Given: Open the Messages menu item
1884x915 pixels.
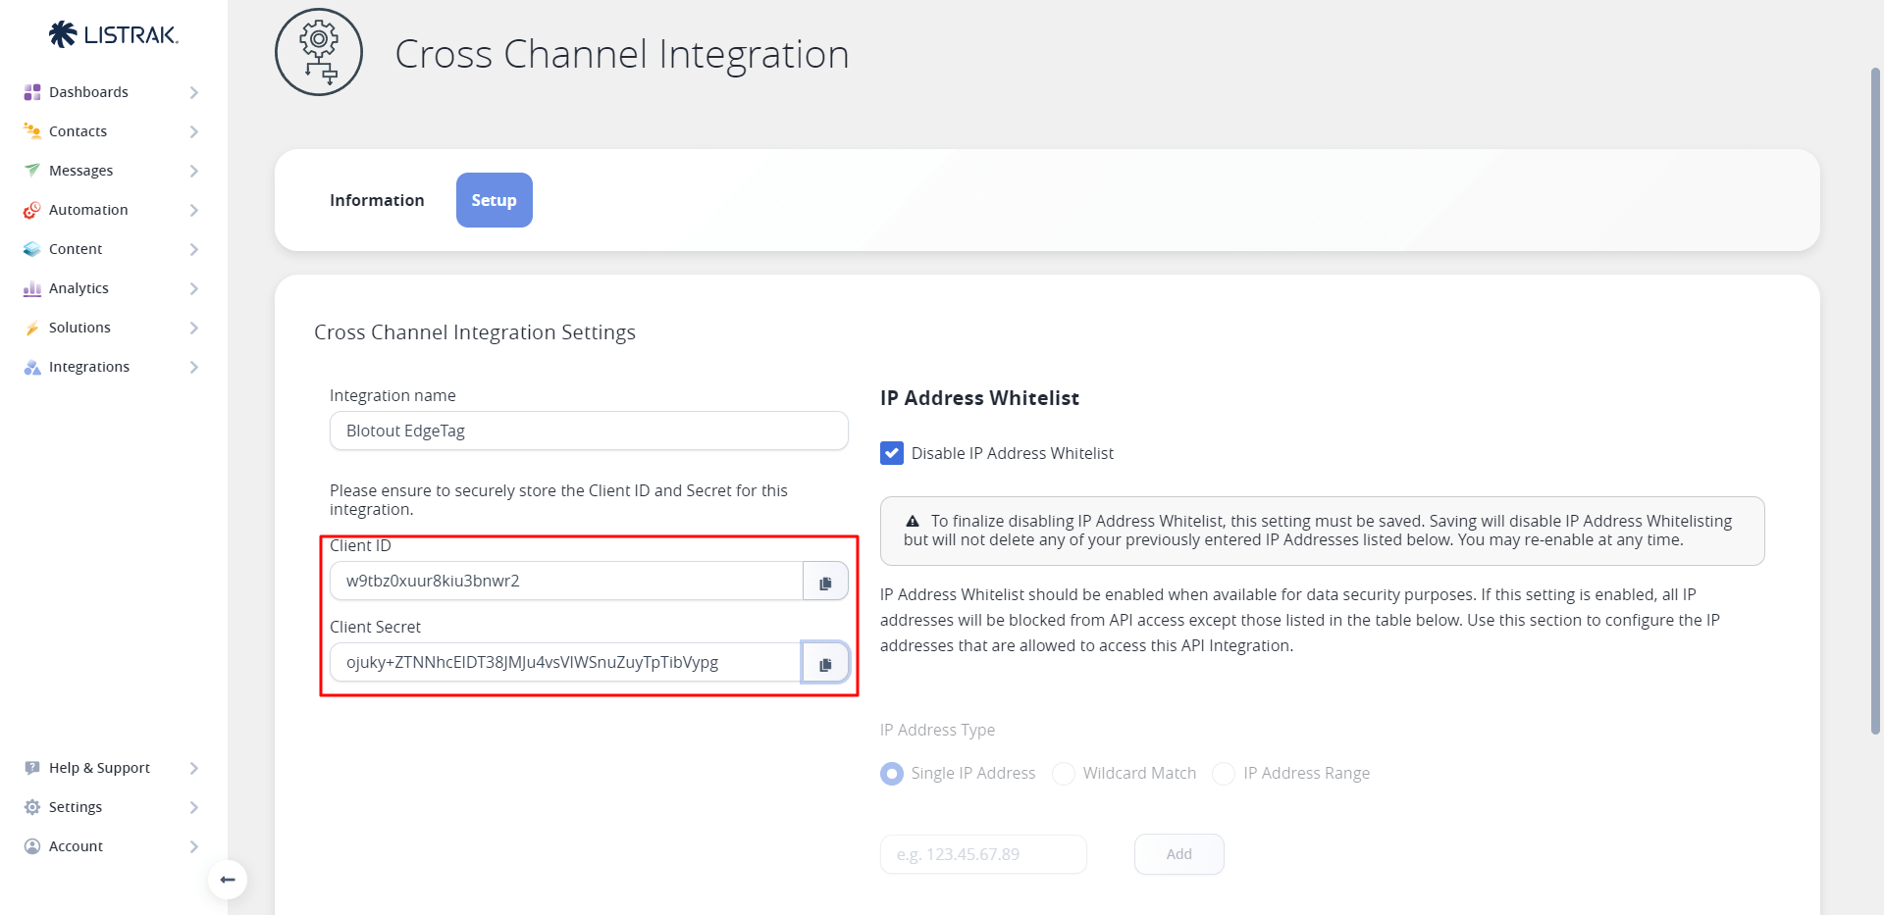Looking at the screenshot, I should (x=80, y=171).
